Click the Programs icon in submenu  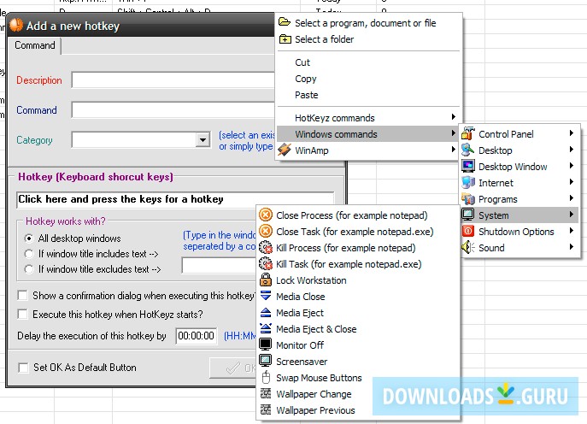pos(468,198)
